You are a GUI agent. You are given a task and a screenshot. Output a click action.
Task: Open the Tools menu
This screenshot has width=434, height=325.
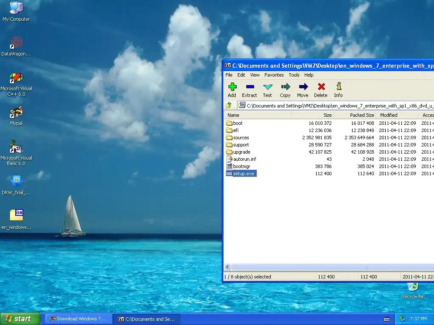(x=294, y=75)
